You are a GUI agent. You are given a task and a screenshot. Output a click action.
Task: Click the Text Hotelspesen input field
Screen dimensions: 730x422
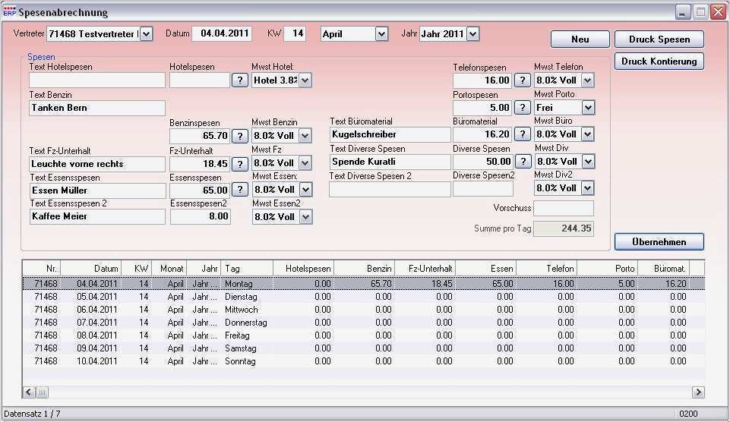(x=97, y=80)
